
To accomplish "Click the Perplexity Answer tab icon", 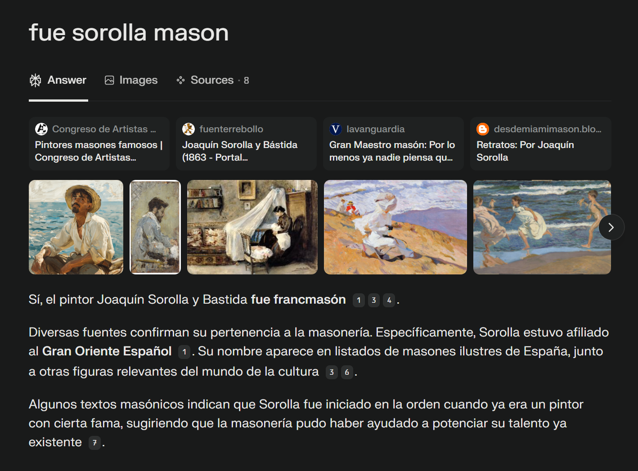I will (36, 80).
